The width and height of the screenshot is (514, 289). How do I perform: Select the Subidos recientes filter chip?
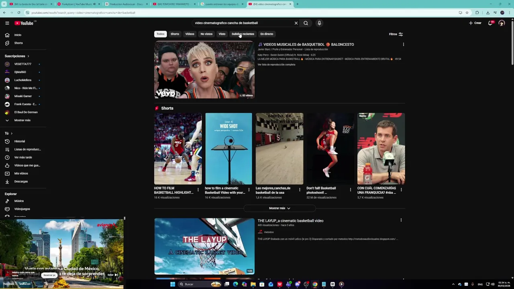pyautogui.click(x=243, y=34)
